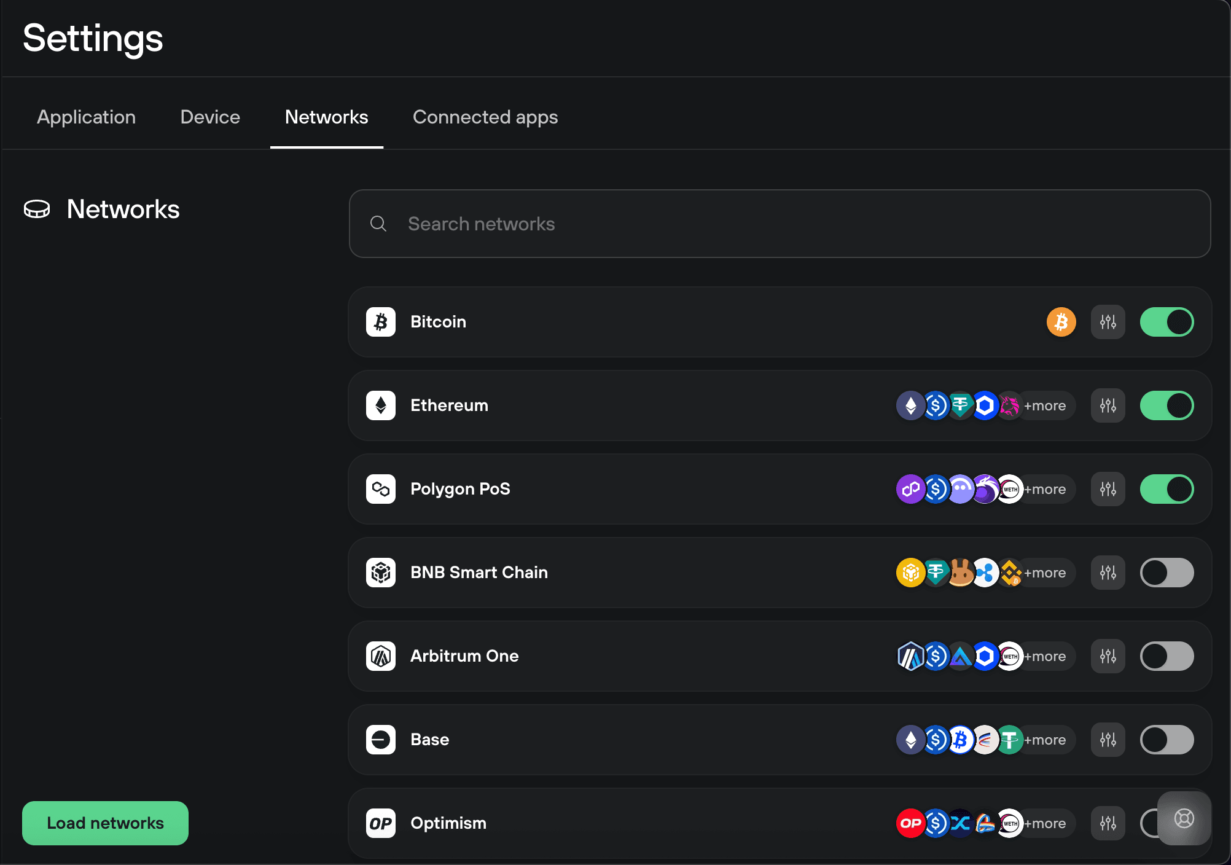Click the purple Polygon coin icon
Viewport: 1231px width, 865px height.
(911, 489)
